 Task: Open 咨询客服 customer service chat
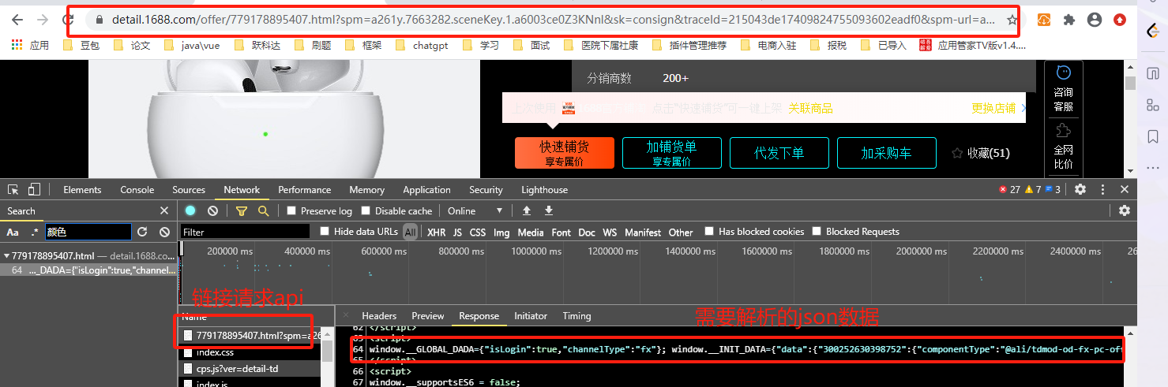click(x=1063, y=88)
